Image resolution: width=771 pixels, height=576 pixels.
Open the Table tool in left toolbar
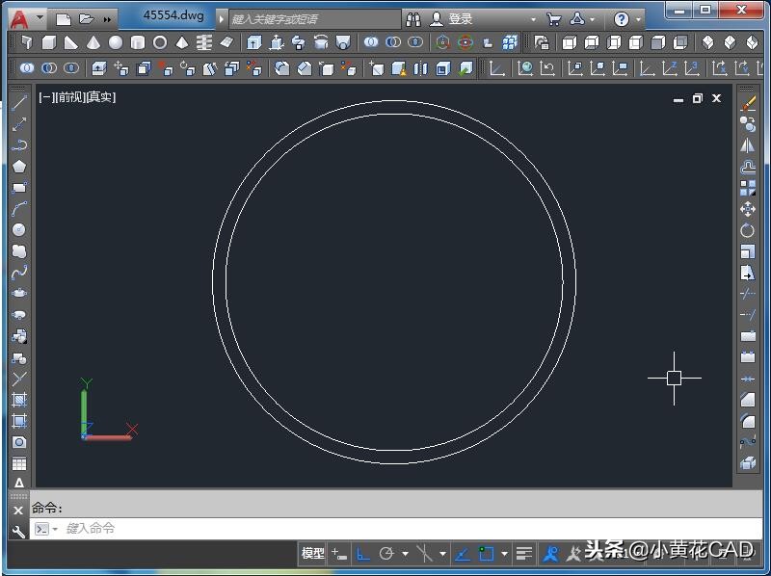click(19, 463)
